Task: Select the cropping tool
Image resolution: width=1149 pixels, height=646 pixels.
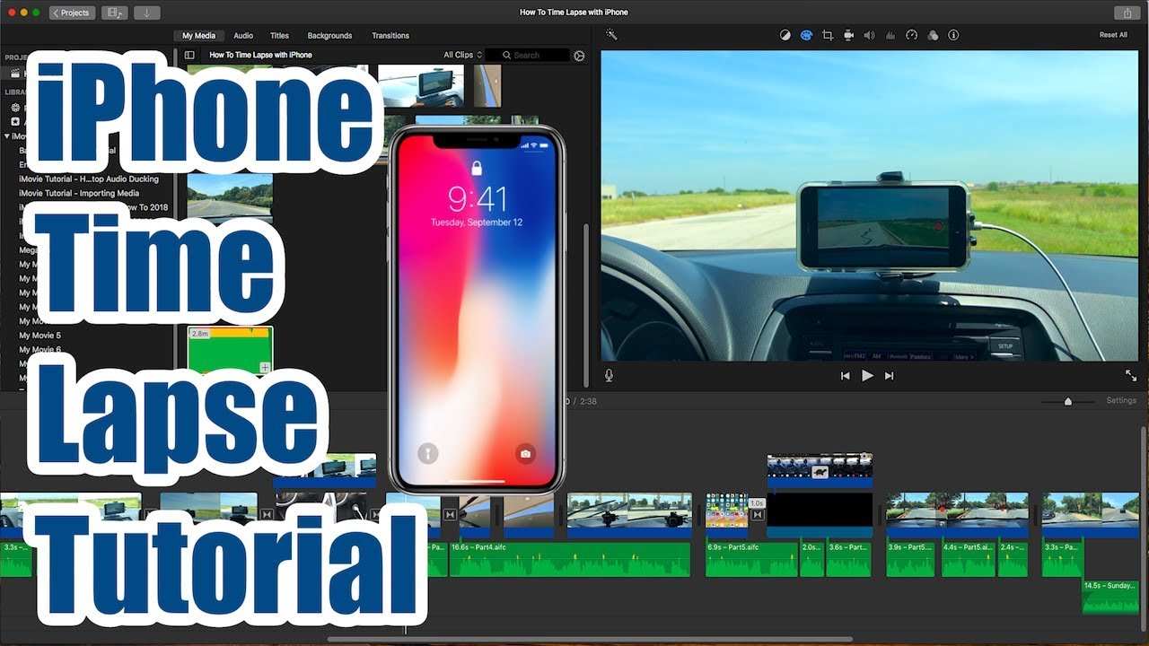Action: click(x=828, y=35)
